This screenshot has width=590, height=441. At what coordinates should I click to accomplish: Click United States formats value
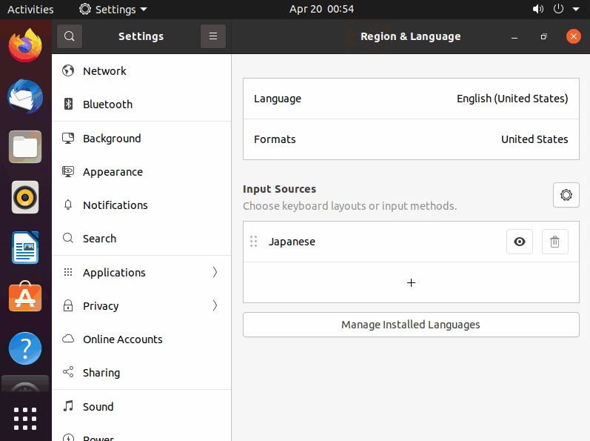tap(534, 139)
